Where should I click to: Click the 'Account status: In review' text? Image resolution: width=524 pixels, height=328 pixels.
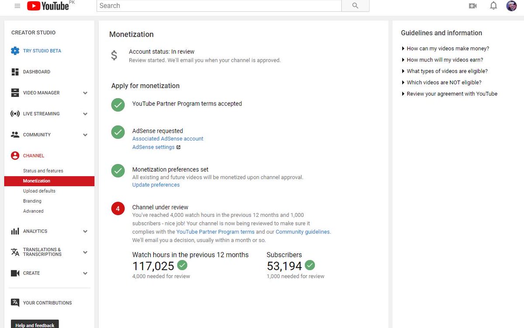pos(162,51)
